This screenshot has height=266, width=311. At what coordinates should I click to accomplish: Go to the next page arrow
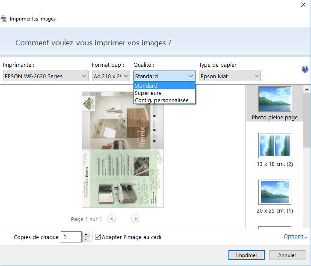click(x=136, y=219)
